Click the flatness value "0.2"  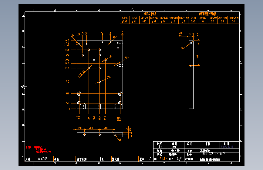click(212, 21)
